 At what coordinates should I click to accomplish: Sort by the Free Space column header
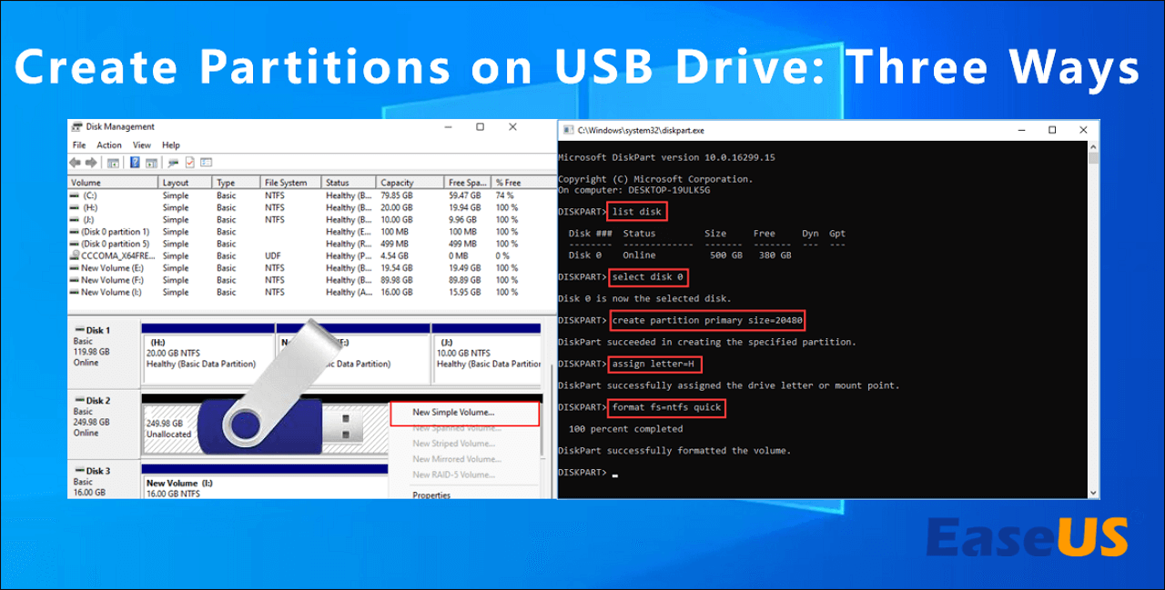(467, 183)
